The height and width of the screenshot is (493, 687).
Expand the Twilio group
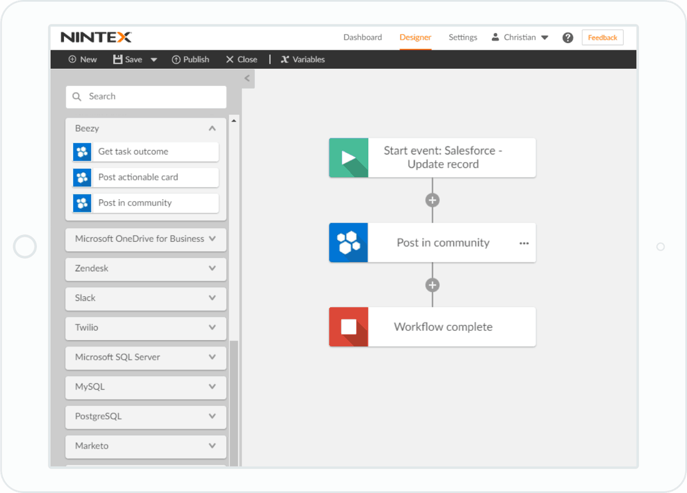pos(146,328)
